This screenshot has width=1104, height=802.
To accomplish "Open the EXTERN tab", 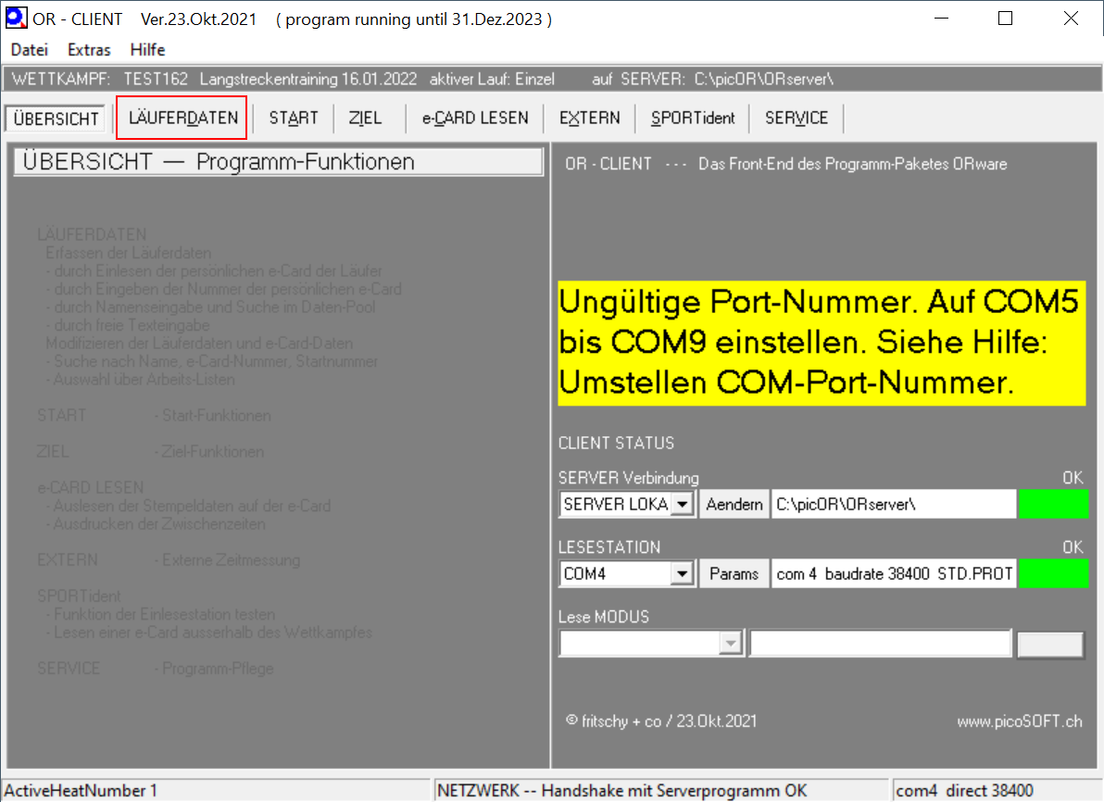I will pos(590,118).
